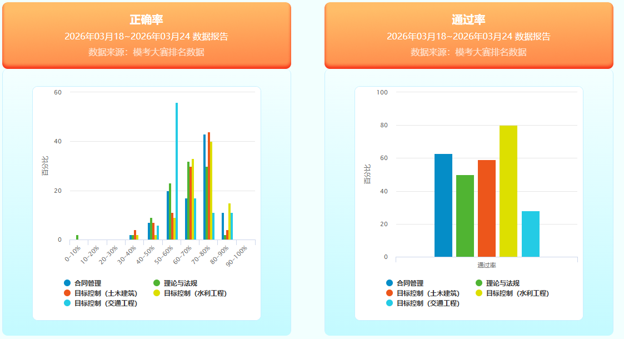Select the blue 合同管理 bar in 通过率 chart

point(443,205)
